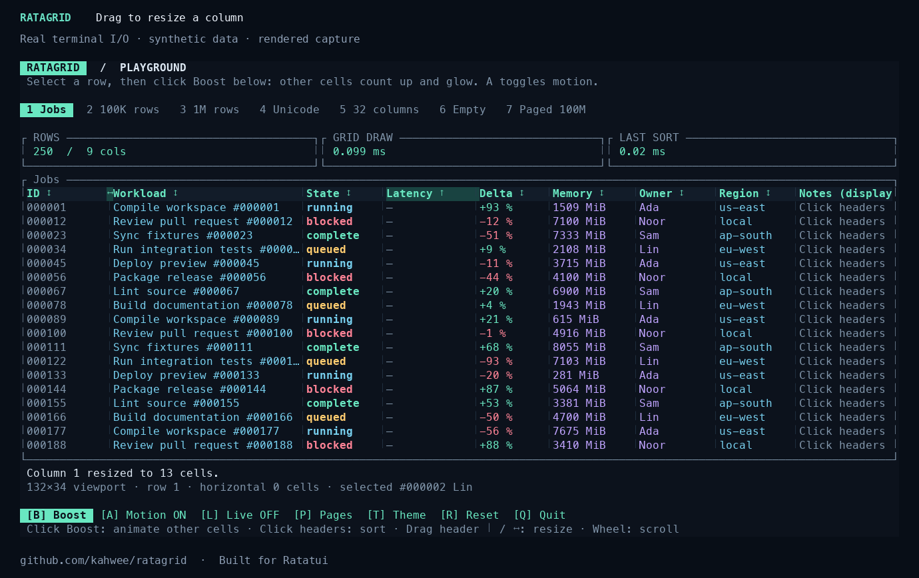Click delta value +68 %
Viewport: 919px width, 578px height.
[x=496, y=347]
